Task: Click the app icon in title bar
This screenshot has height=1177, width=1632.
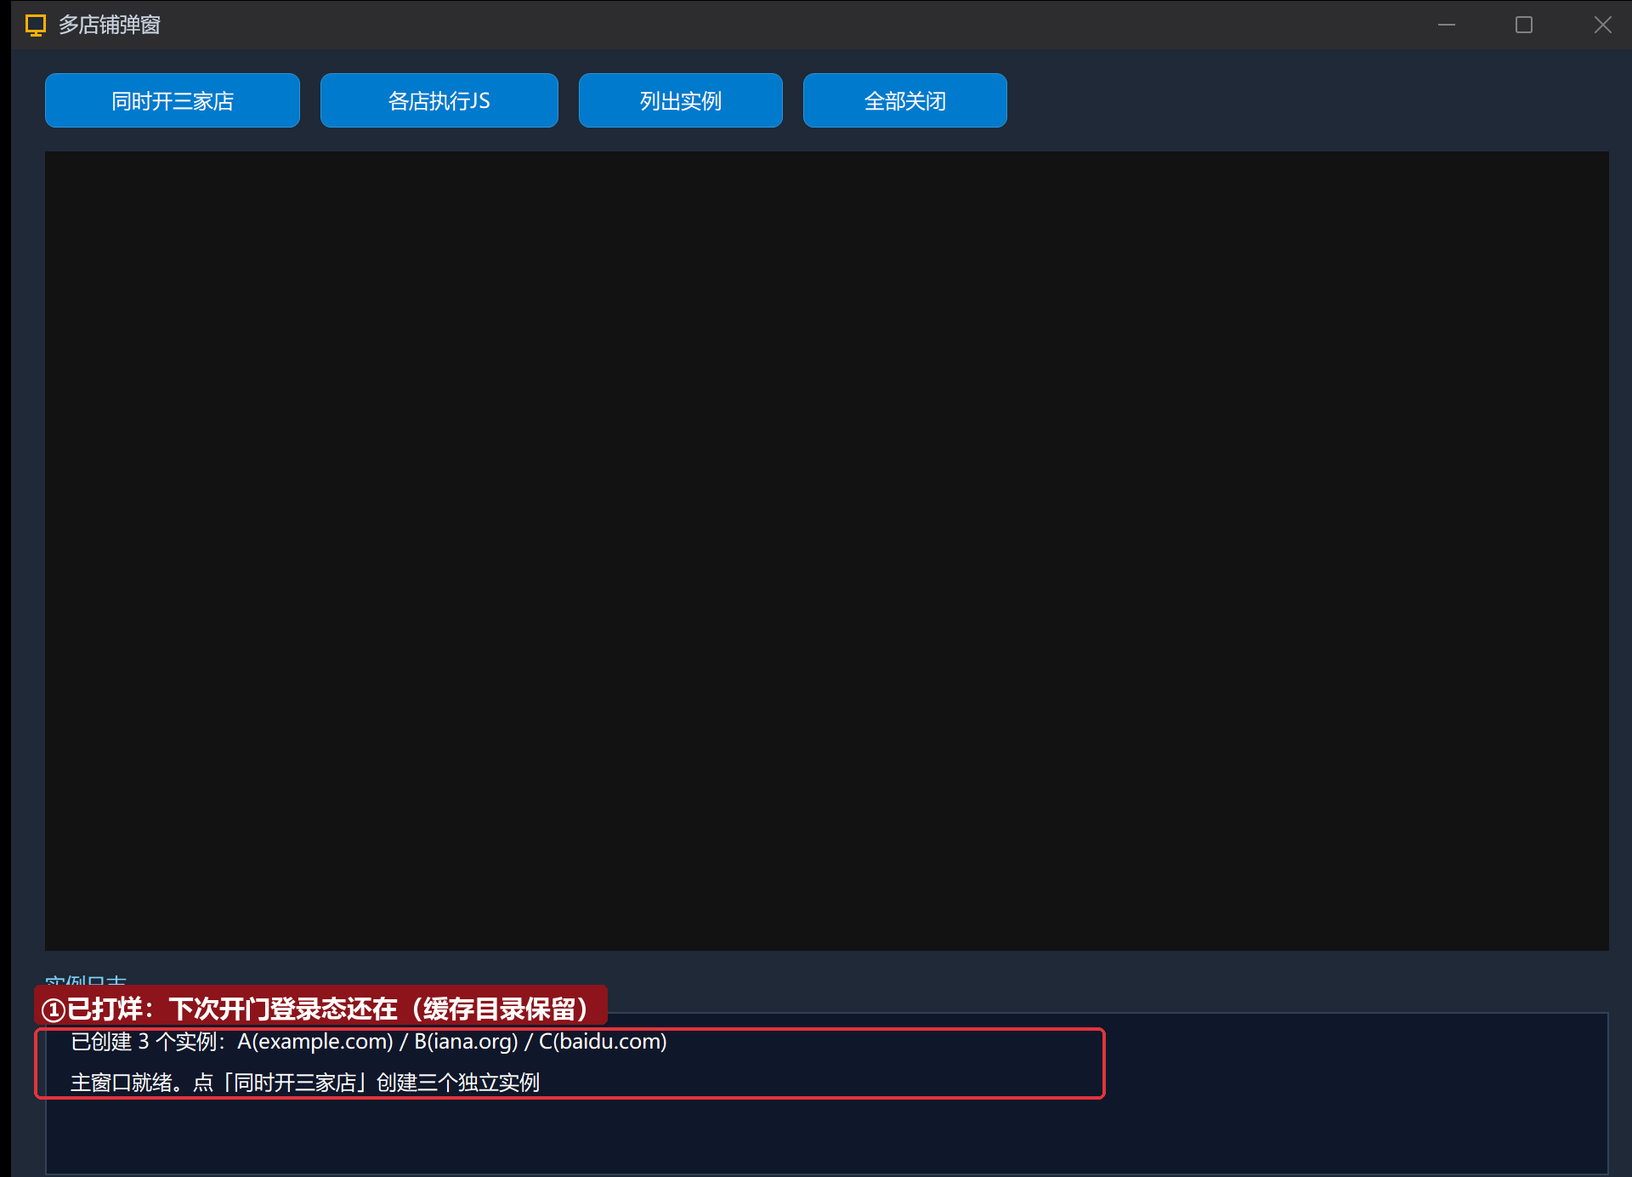Action: pyautogui.click(x=35, y=25)
